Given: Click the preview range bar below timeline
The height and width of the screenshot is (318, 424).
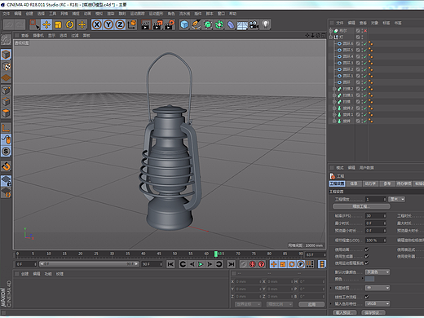Looking at the screenshot, I should pos(89,264).
